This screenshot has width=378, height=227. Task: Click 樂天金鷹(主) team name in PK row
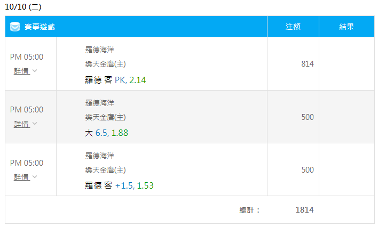(105, 64)
